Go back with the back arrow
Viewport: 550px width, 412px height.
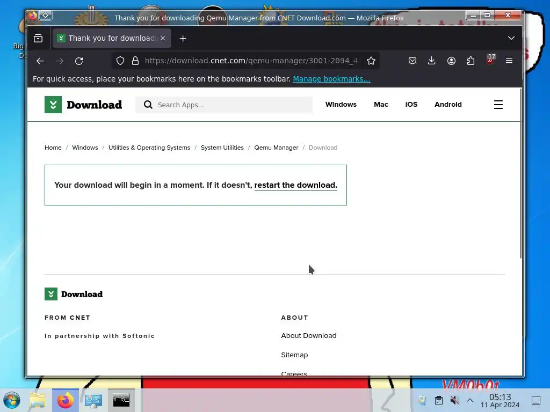coord(40,61)
